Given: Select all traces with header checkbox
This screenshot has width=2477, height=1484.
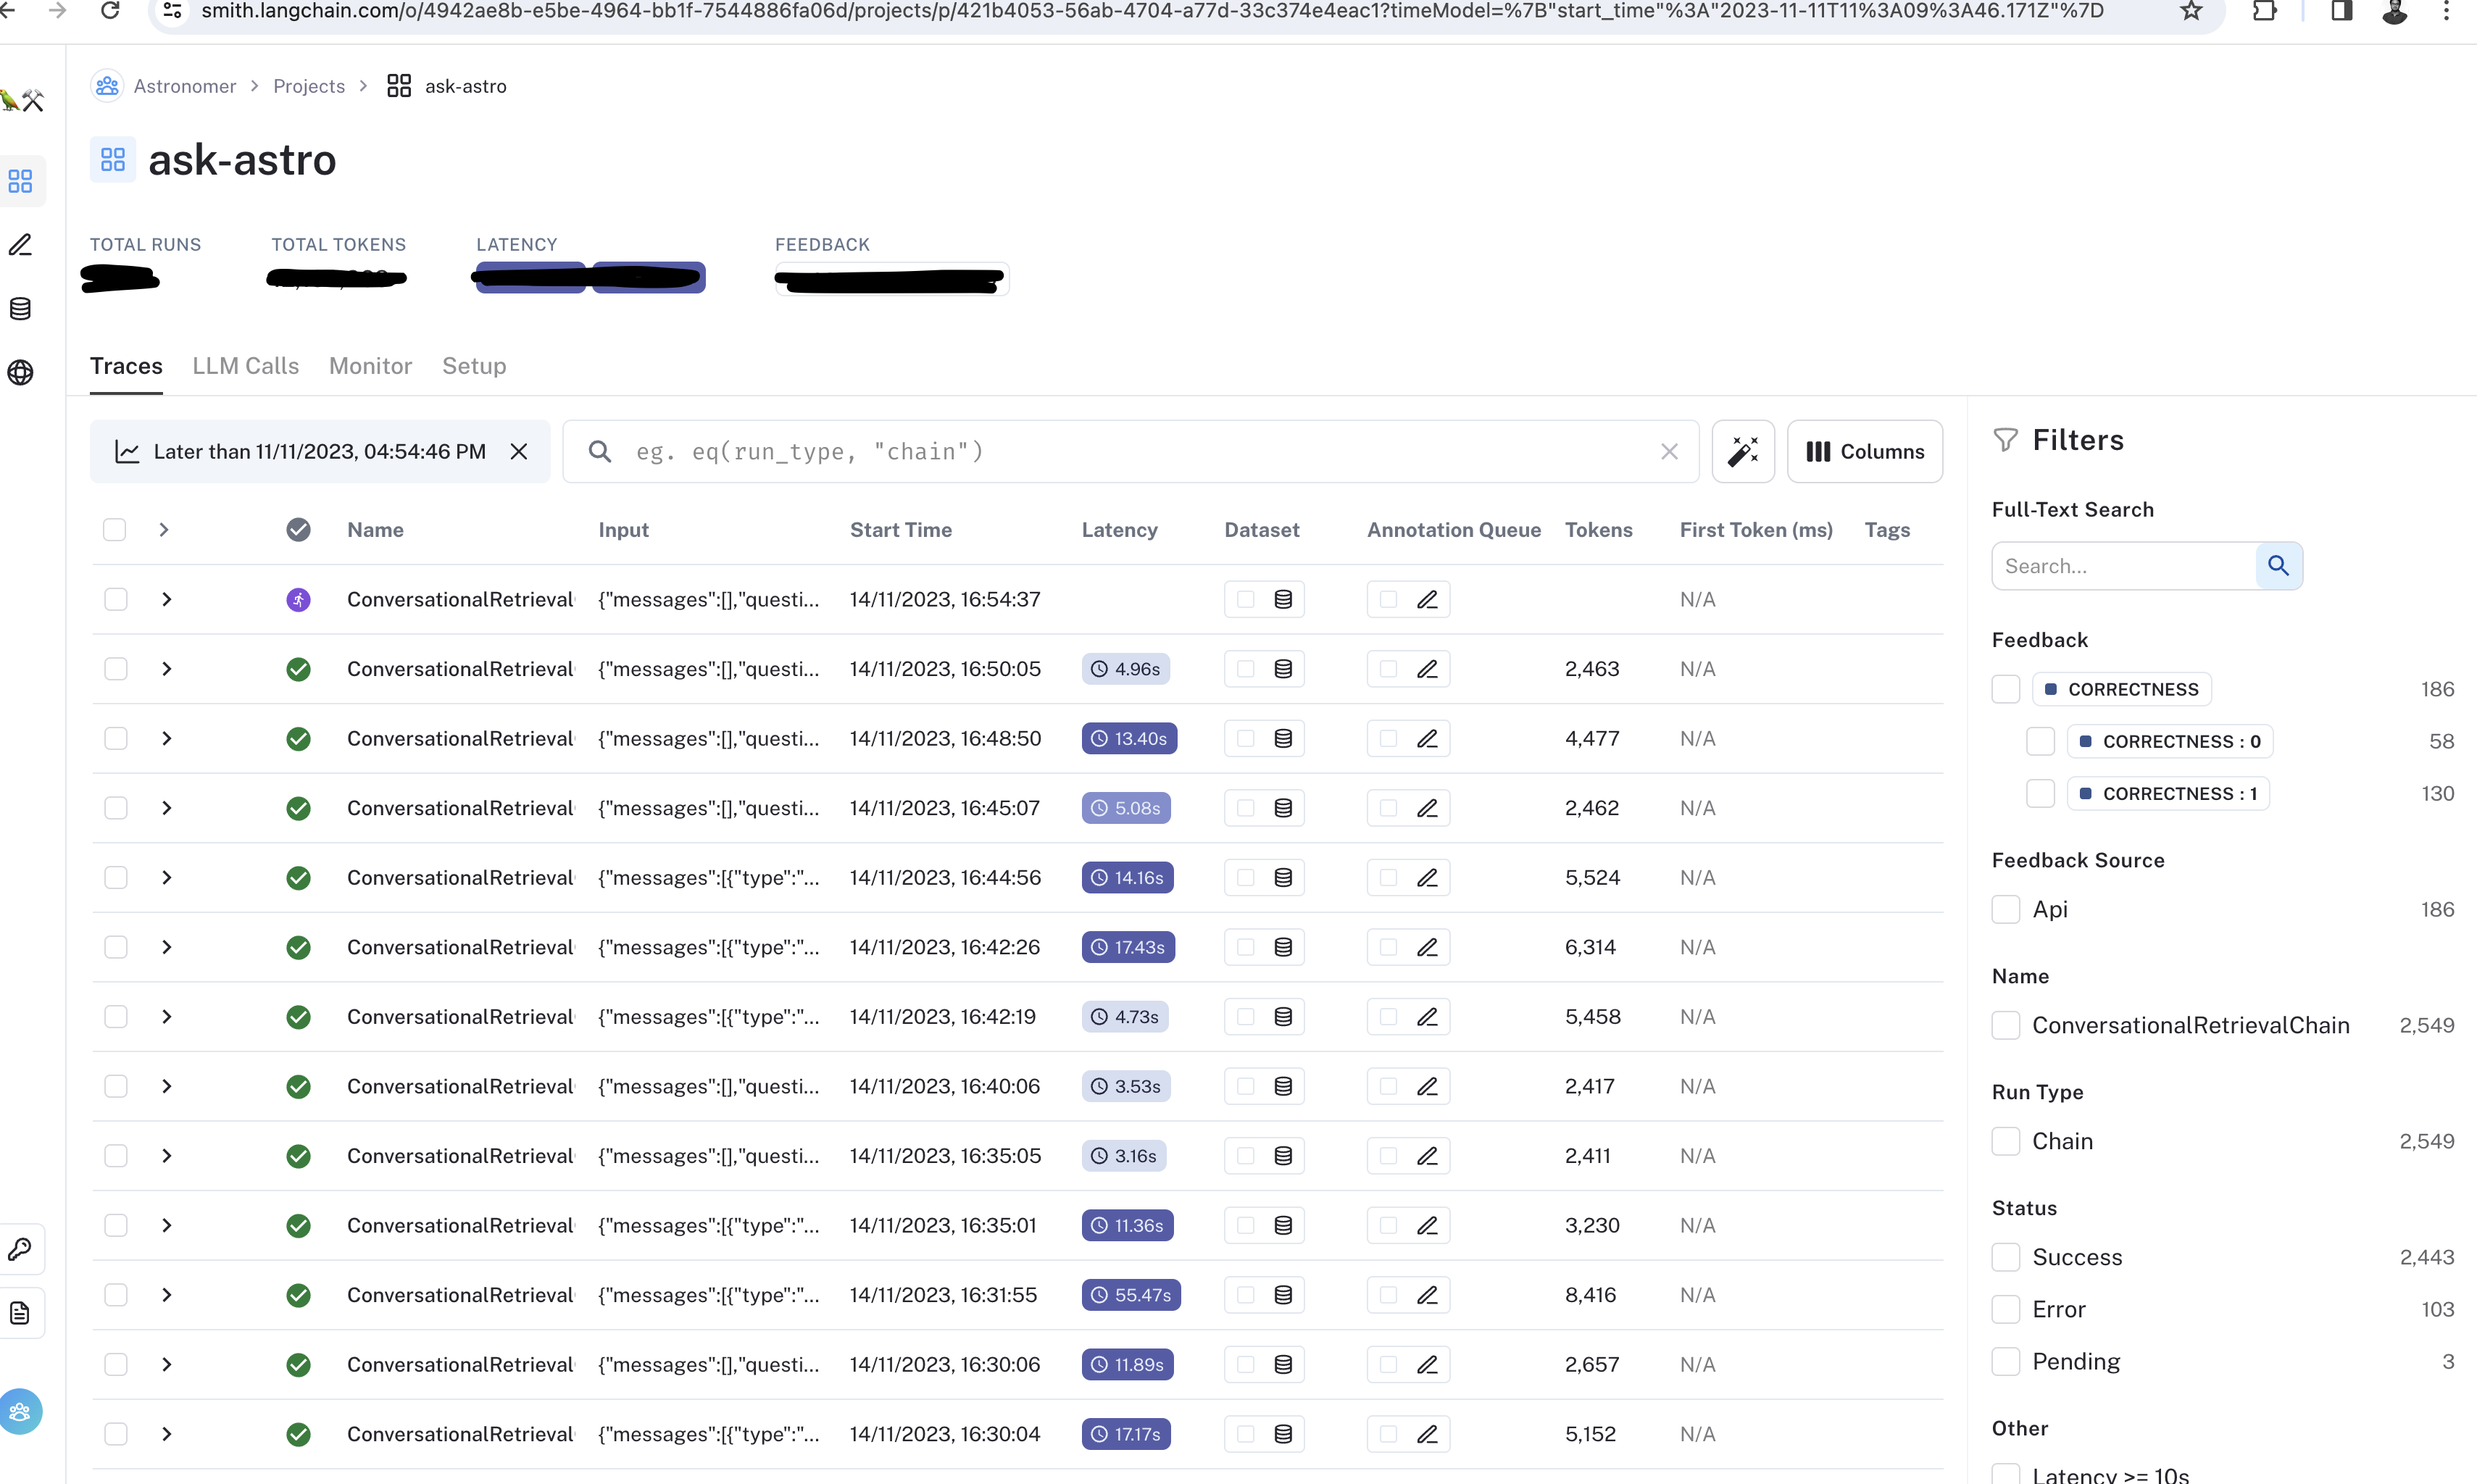Looking at the screenshot, I should pyautogui.click(x=115, y=530).
